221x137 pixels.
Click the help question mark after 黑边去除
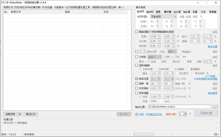tap(207, 73)
